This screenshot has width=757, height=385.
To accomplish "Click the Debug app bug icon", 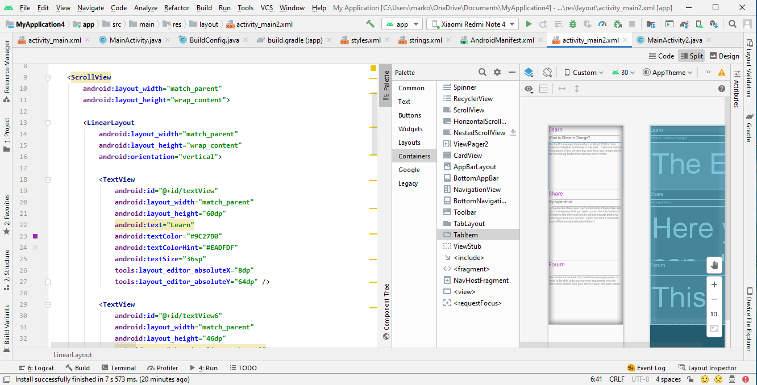I will pyautogui.click(x=573, y=24).
